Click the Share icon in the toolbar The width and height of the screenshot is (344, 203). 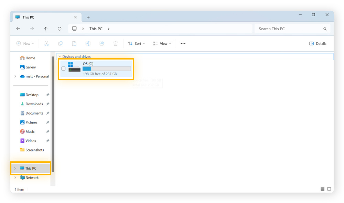[x=101, y=43]
